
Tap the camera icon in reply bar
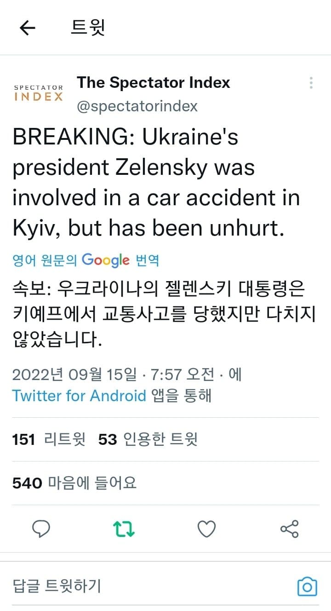coord(307,587)
